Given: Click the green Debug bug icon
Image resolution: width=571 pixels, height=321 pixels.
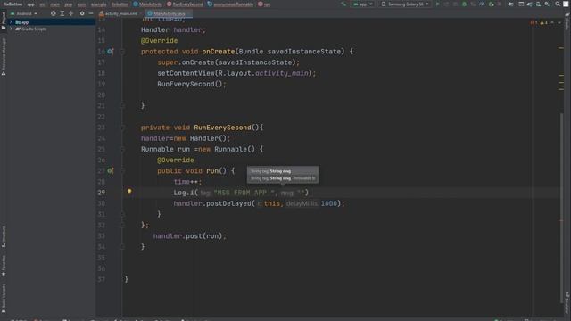Looking at the screenshot, I should coord(464,4).
